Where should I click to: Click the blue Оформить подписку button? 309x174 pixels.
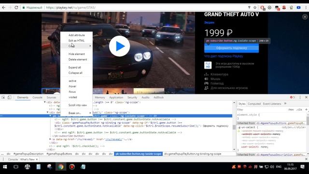point(231,48)
